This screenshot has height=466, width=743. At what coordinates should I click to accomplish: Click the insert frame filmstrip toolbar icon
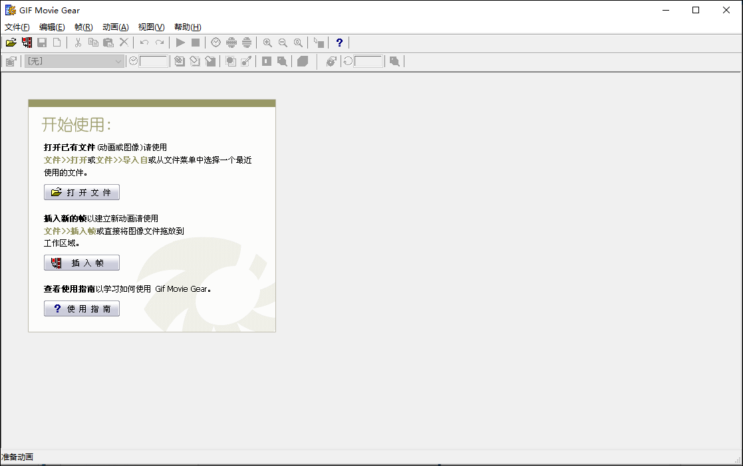pos(27,43)
